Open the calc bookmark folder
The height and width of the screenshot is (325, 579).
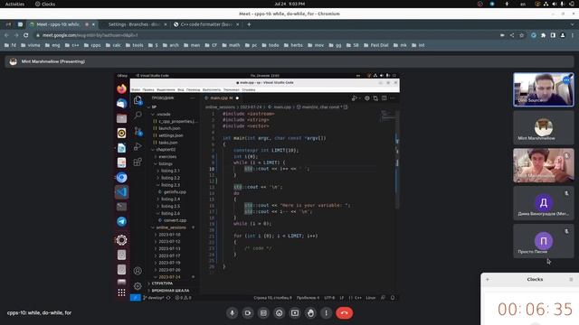113,45
